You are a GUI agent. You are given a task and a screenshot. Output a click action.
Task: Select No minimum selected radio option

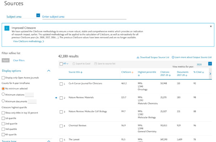[x=3, y=88]
